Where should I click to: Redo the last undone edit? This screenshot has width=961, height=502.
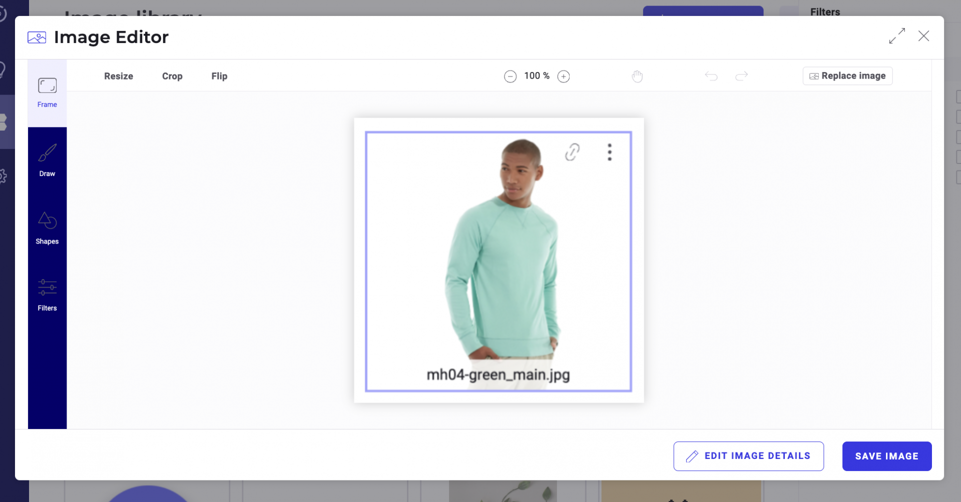[741, 76]
